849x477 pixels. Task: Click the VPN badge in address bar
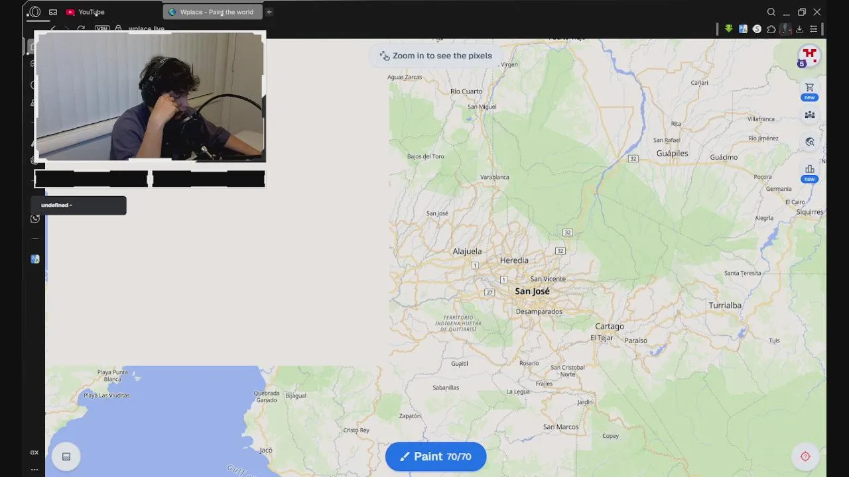click(x=101, y=29)
